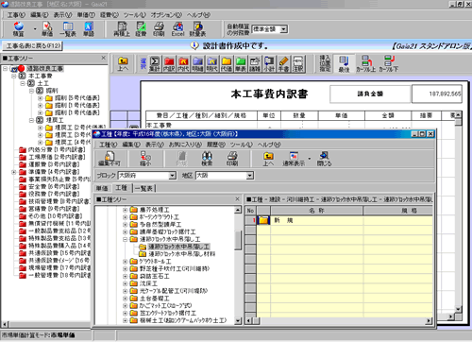
Task: Collapse the 本工事費 tree node
Action: (14, 76)
